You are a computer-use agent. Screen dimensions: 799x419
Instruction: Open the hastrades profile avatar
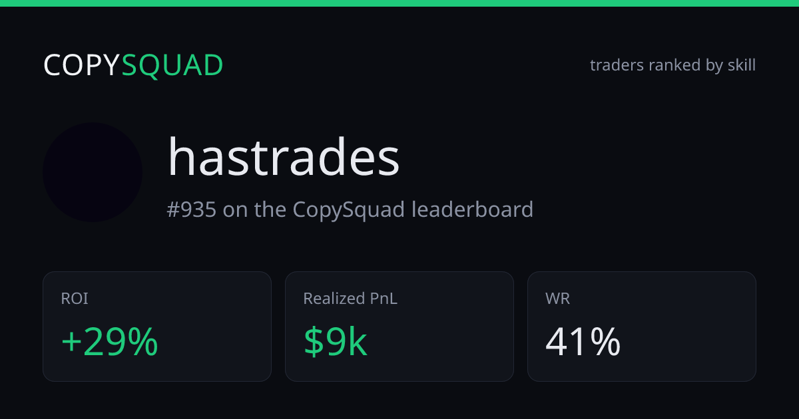[x=93, y=172]
